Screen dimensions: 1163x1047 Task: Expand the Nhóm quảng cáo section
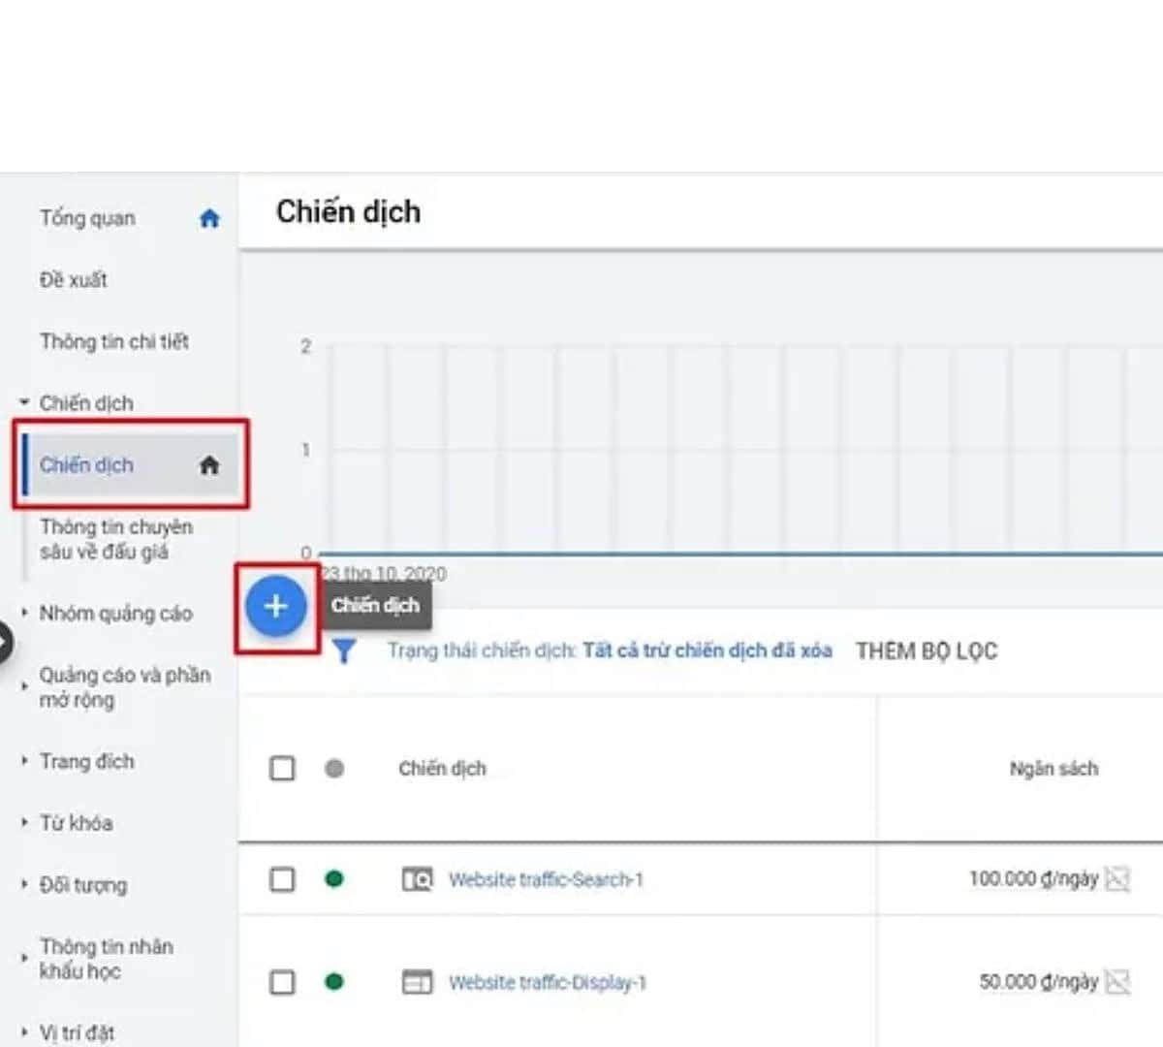coord(115,614)
